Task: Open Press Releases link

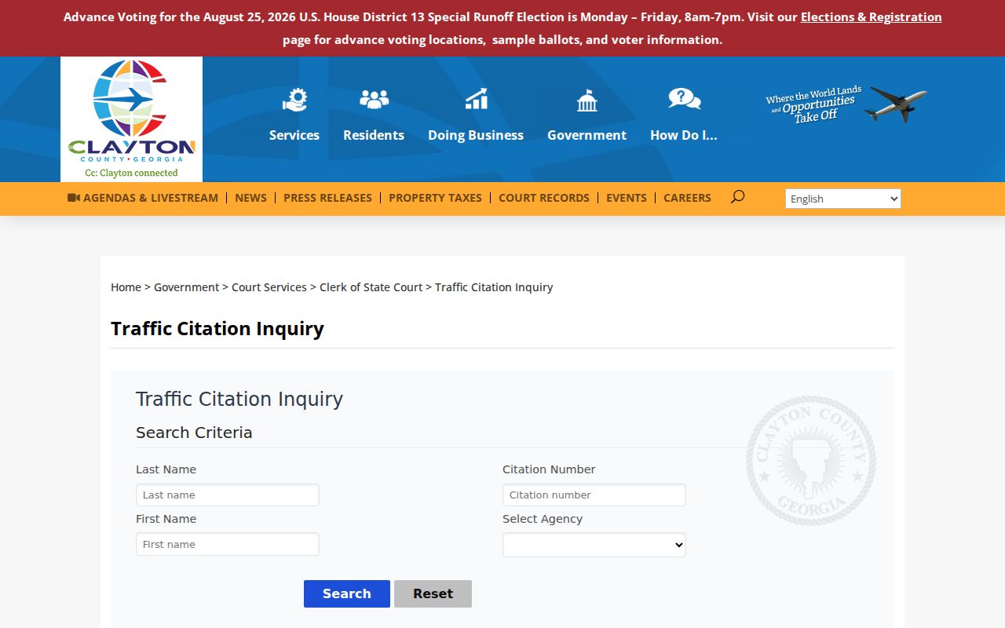Action: (x=327, y=198)
